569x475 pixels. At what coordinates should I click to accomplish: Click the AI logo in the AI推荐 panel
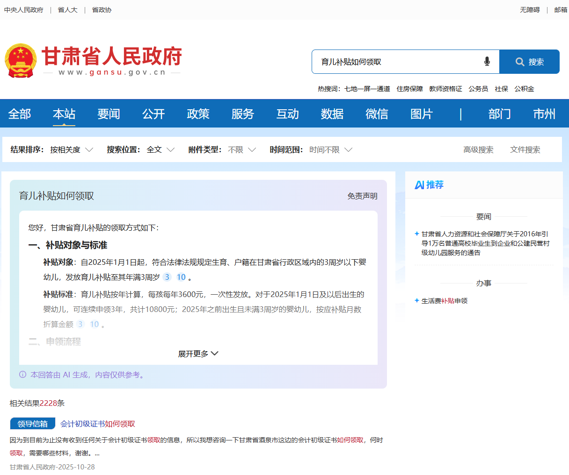coord(421,185)
